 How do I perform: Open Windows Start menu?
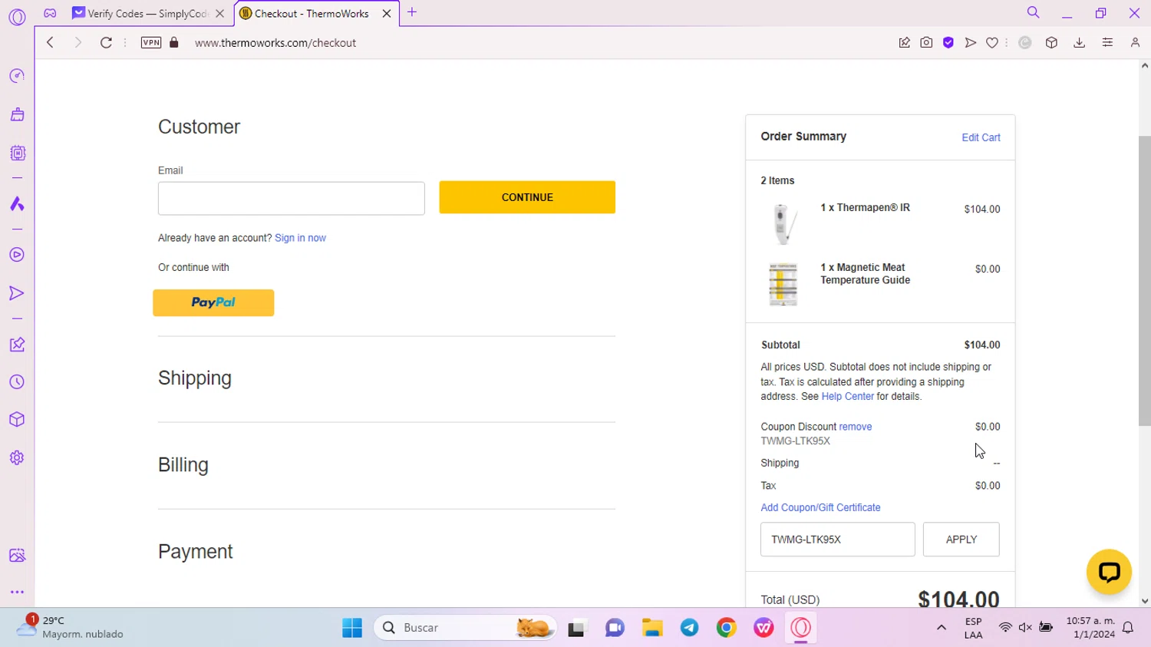(352, 628)
